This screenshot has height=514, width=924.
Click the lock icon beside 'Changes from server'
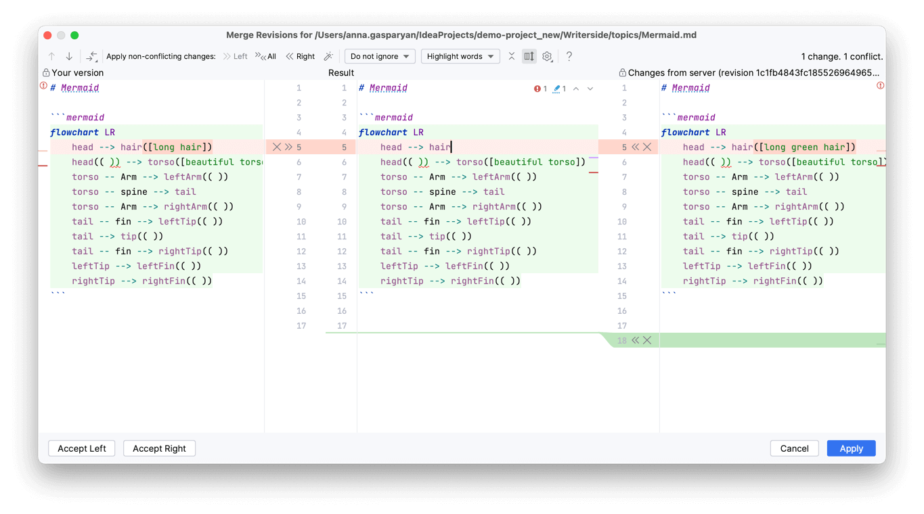coord(622,72)
